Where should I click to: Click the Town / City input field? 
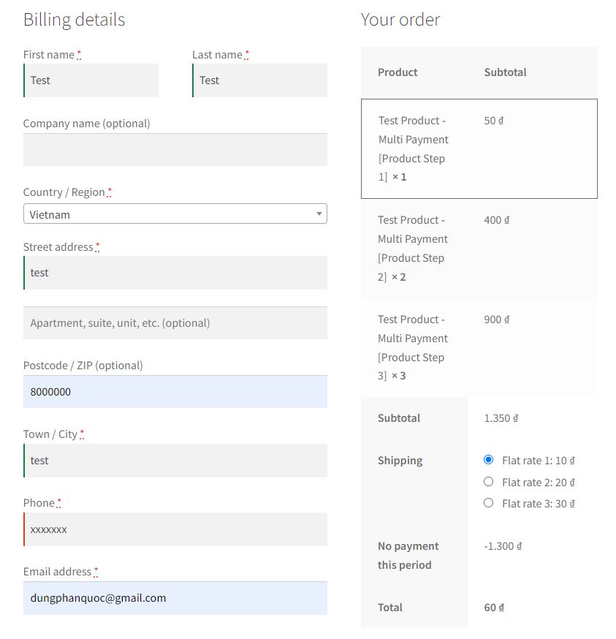click(x=175, y=461)
